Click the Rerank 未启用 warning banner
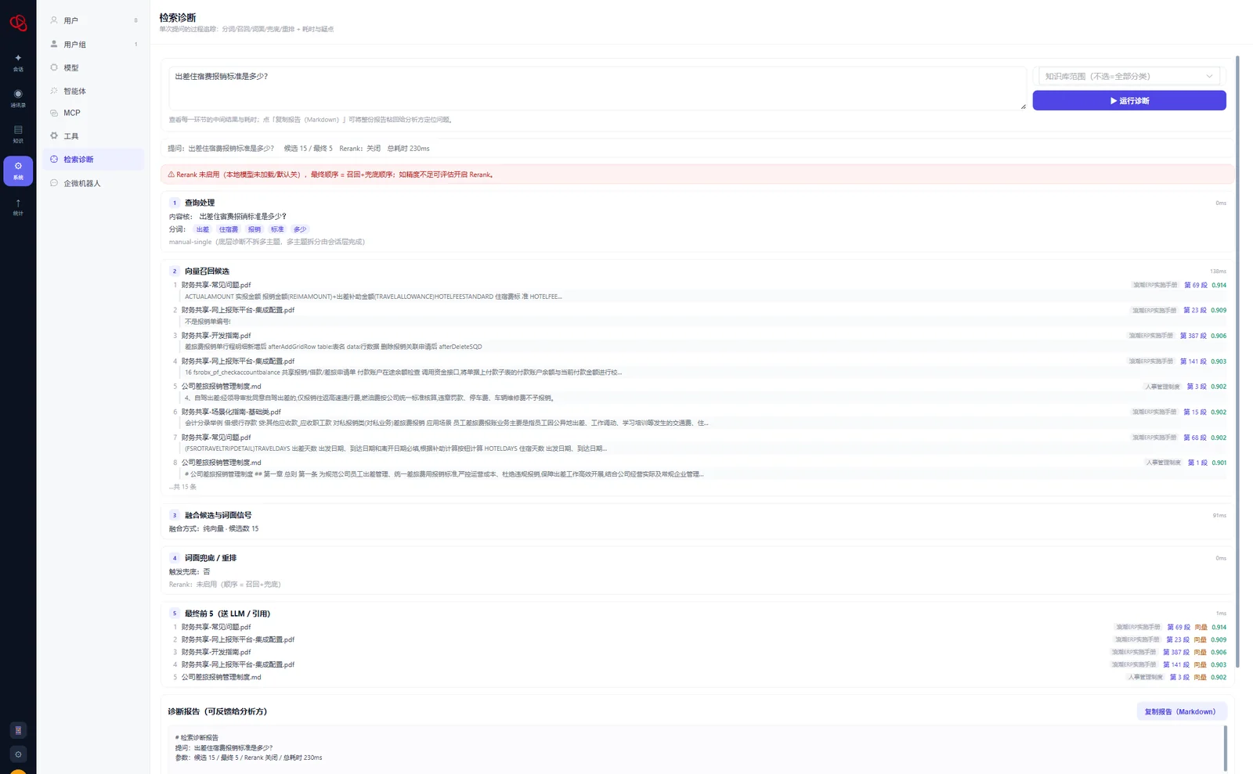Screen dimensions: 1253x774 coord(697,175)
